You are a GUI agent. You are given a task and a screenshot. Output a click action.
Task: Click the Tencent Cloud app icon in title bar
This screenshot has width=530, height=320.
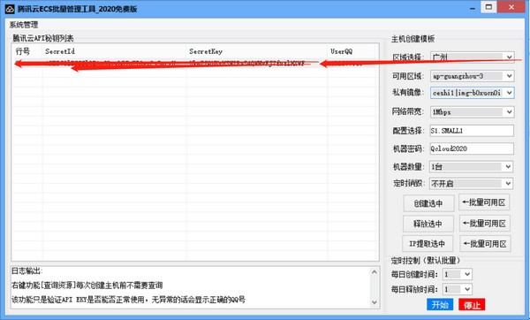pos(10,9)
